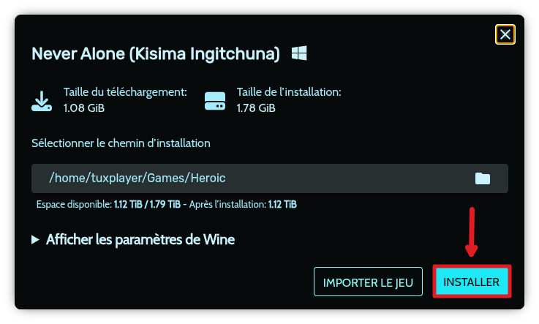Click the Never Alone game title
Image resolution: width=539 pixels, height=324 pixels.
tap(156, 54)
